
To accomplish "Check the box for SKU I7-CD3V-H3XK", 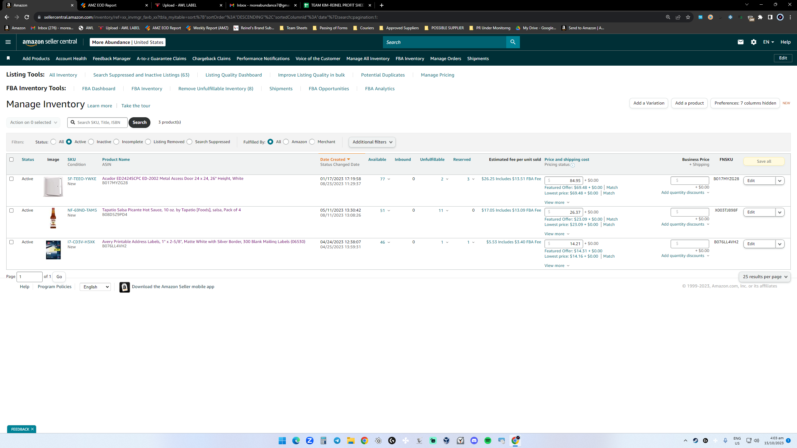I will (x=12, y=242).
